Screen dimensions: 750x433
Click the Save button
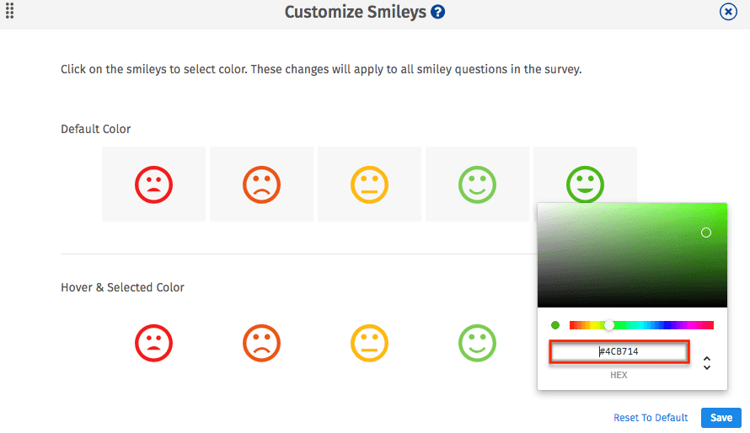(x=721, y=418)
